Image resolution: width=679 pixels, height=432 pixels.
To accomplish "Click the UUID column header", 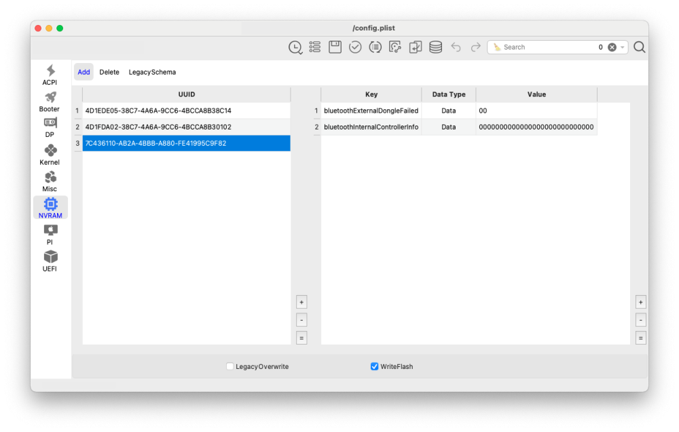I will pyautogui.click(x=187, y=94).
